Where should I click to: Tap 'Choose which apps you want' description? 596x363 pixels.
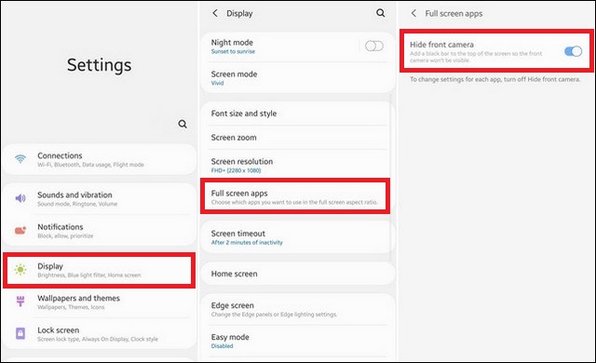[294, 202]
